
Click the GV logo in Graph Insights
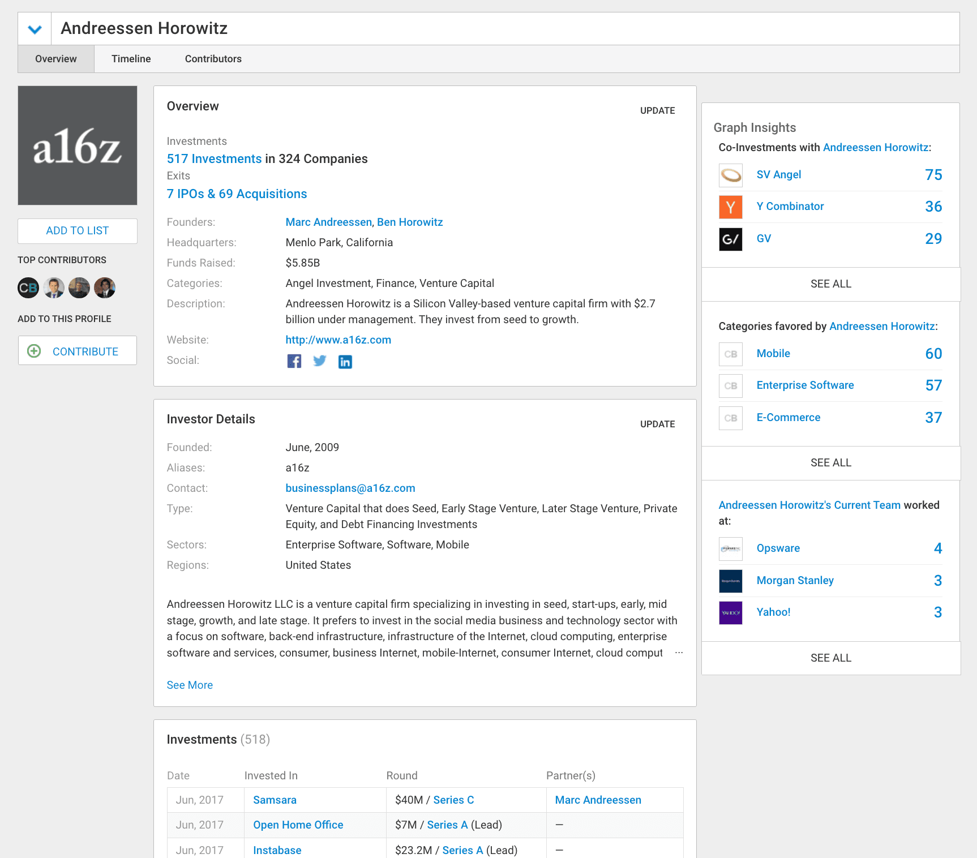tap(730, 239)
